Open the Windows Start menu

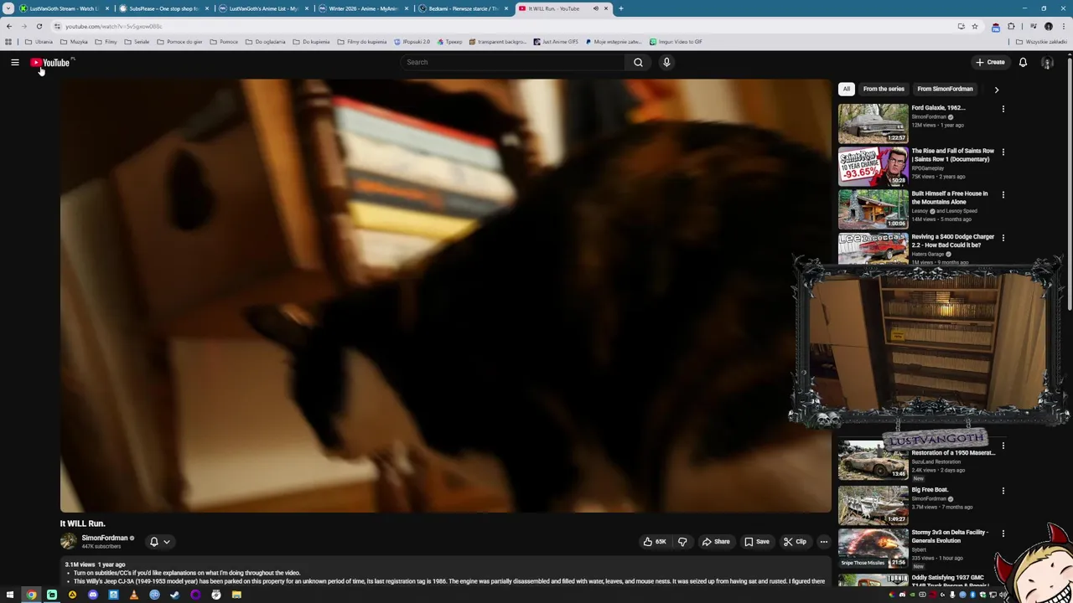click(x=10, y=595)
